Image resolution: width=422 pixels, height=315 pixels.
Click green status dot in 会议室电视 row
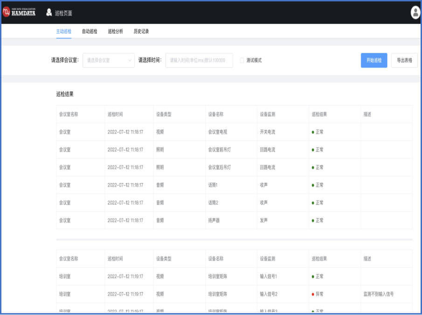(x=313, y=132)
